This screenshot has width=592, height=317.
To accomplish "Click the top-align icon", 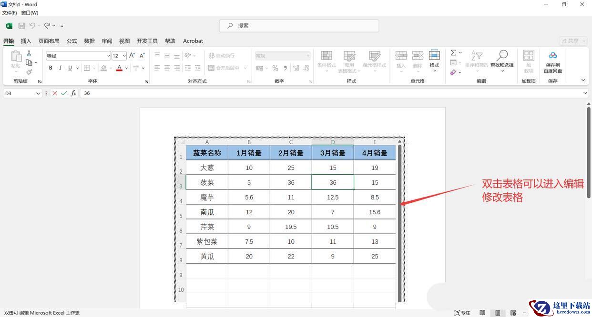I will pos(157,56).
